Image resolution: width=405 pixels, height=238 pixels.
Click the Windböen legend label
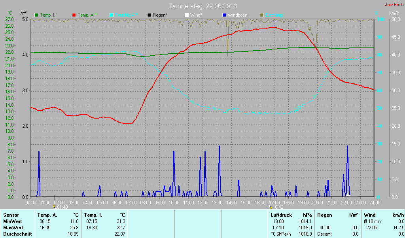pyautogui.click(x=237, y=15)
